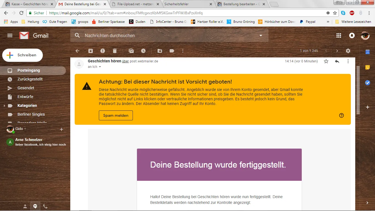Show more bookmarks via the double chevron
Image resolution: width=375 pixels, height=211 pixels.
[328, 22]
